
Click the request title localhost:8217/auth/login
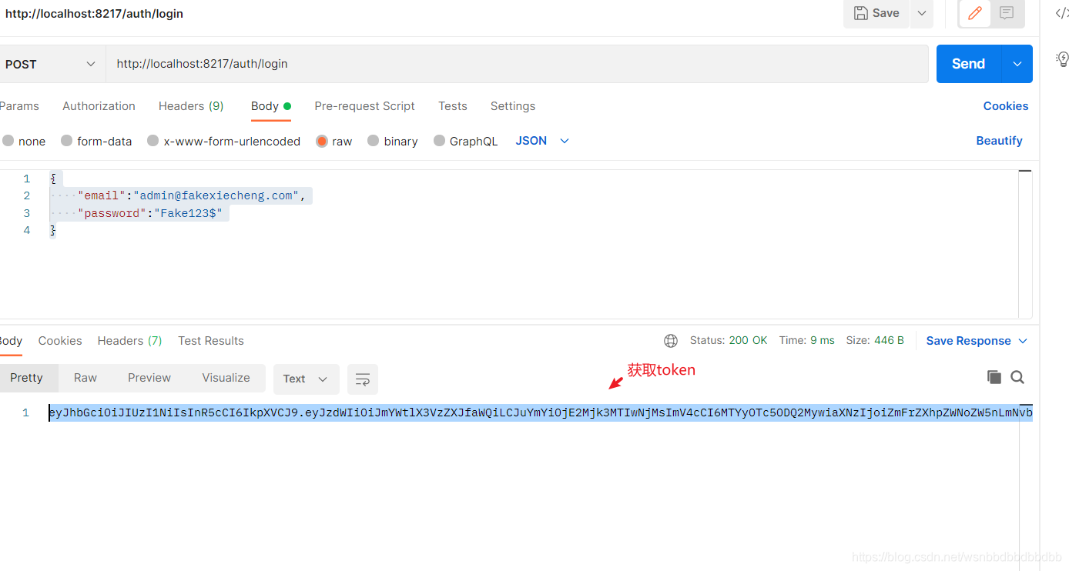point(94,13)
